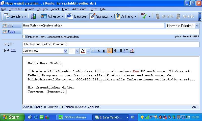
Task: Enable Empfangs- bzw. Lesebestätigung anfordern checkbox
Action: (24, 37)
